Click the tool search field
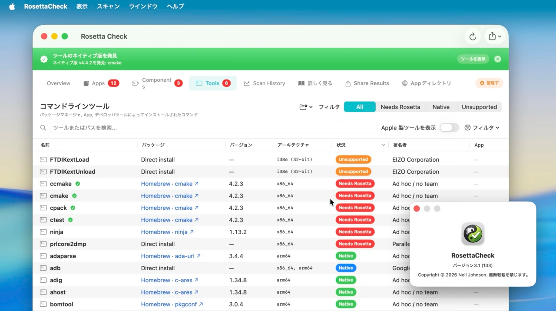This screenshot has width=556, height=311. coord(214,128)
